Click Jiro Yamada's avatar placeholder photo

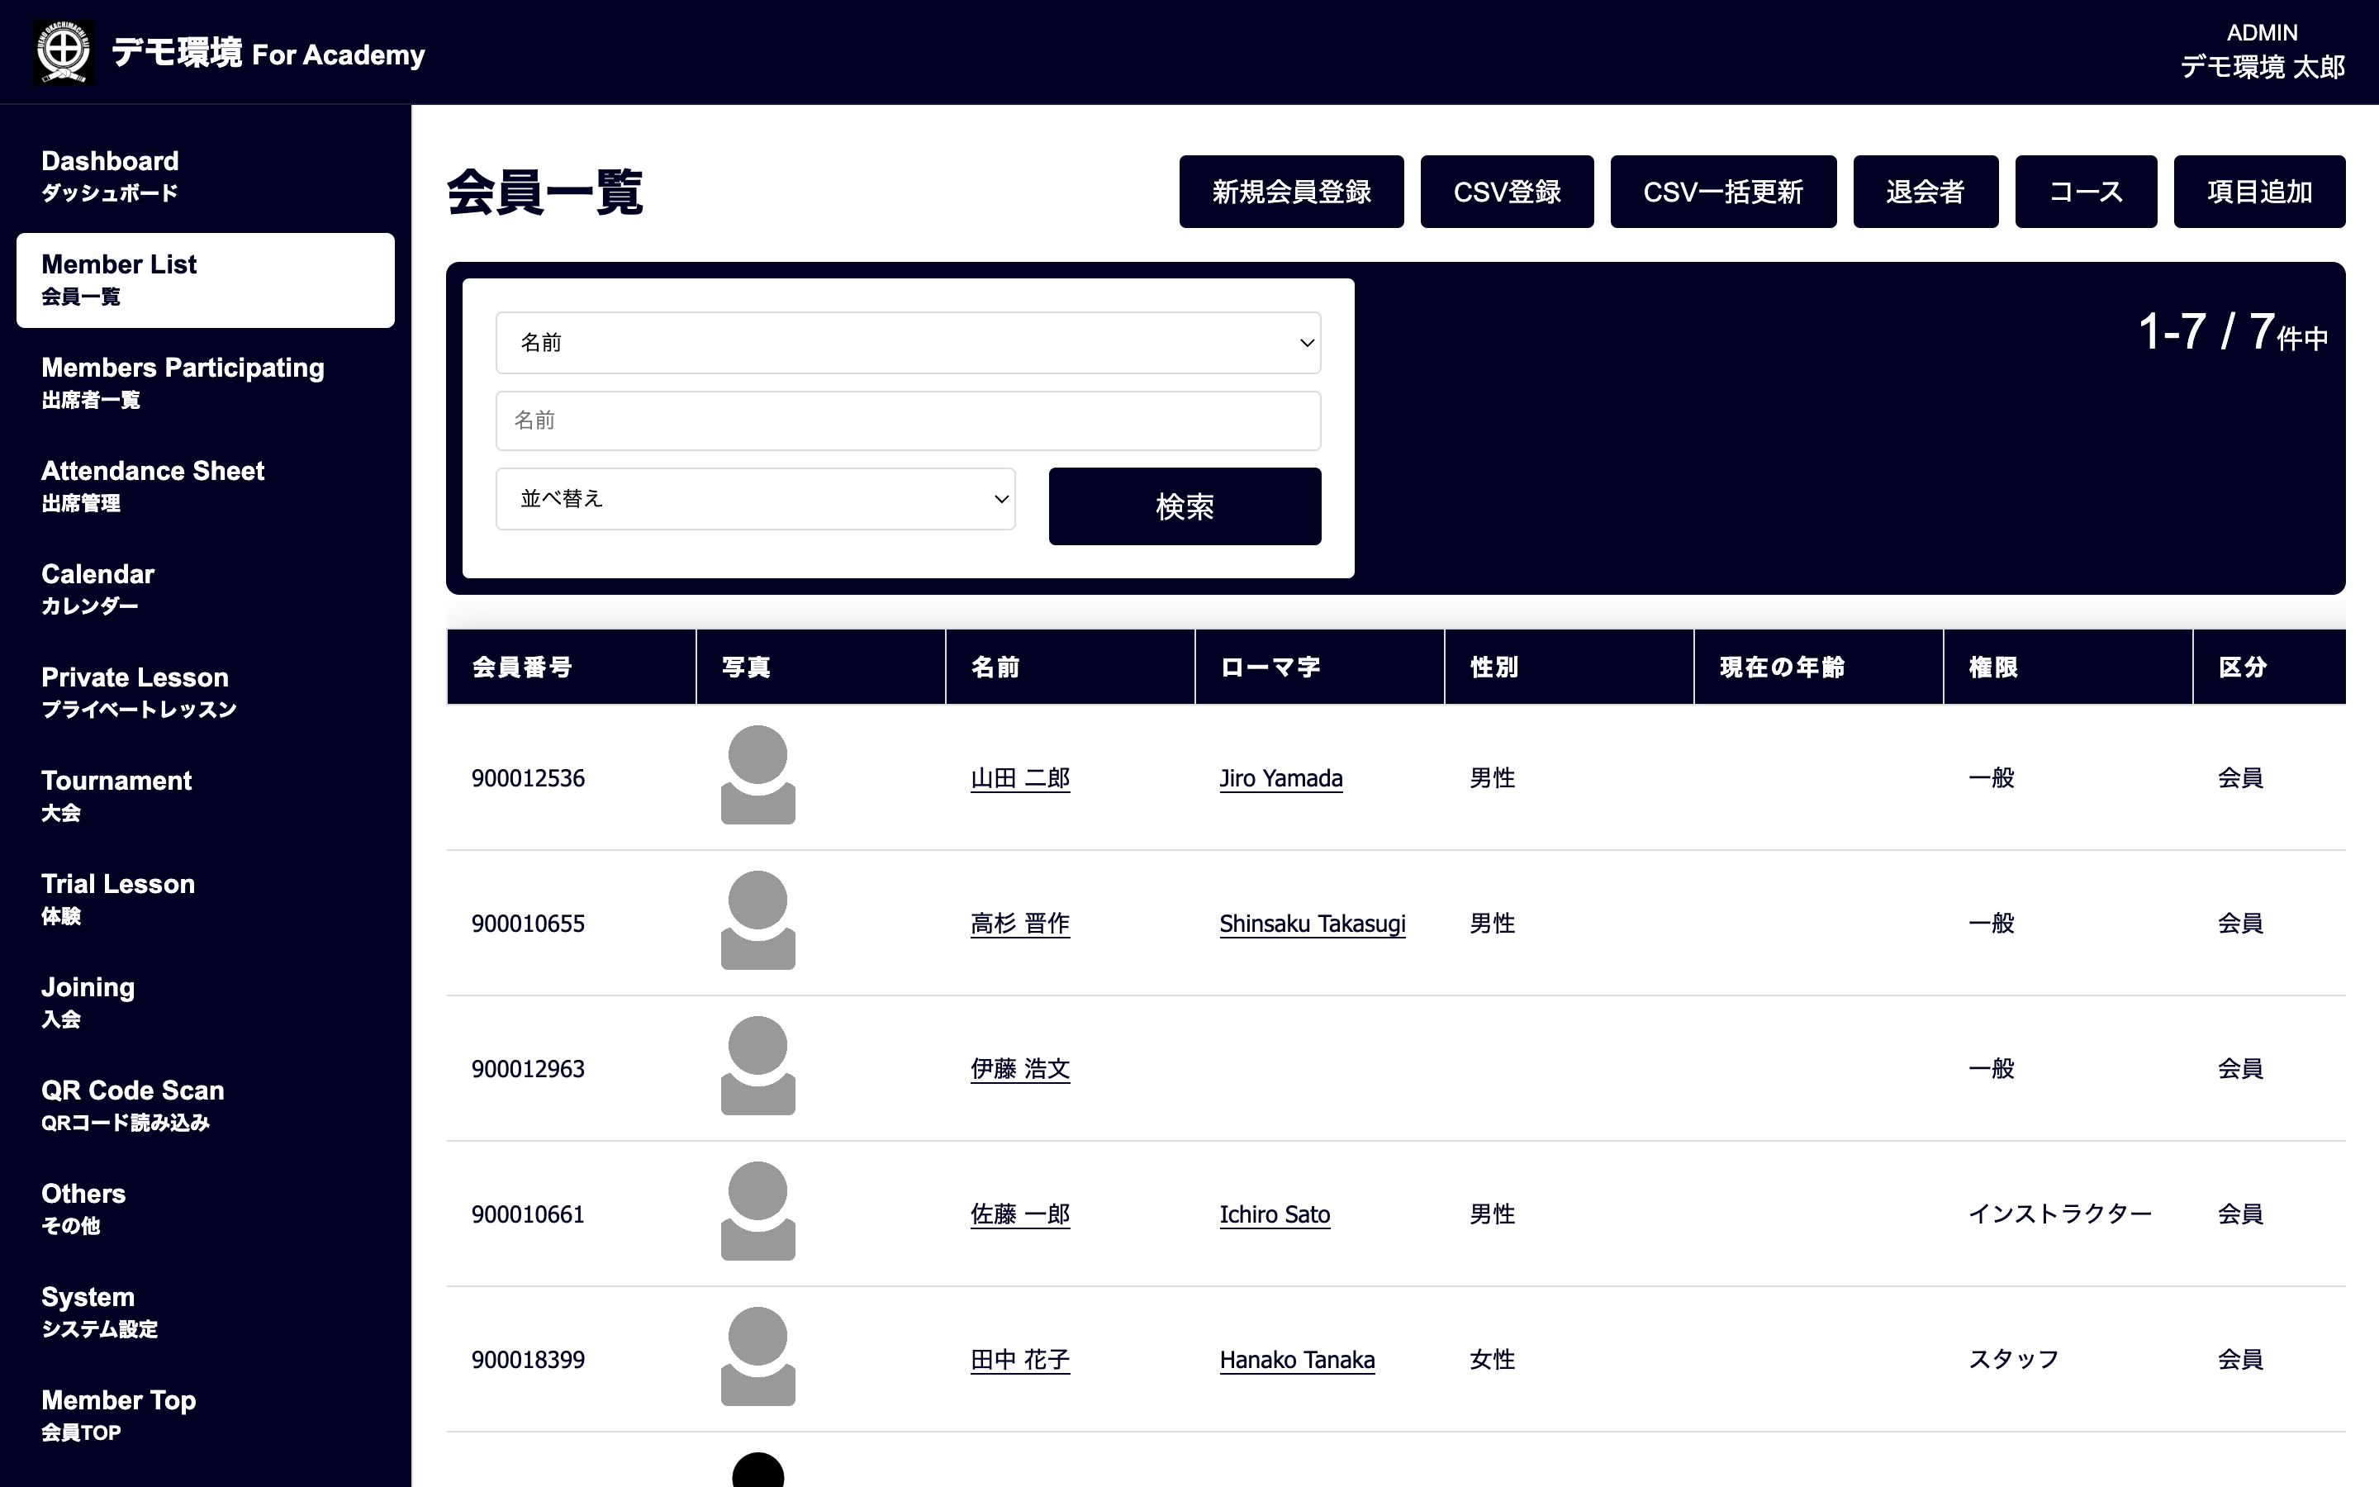click(757, 776)
